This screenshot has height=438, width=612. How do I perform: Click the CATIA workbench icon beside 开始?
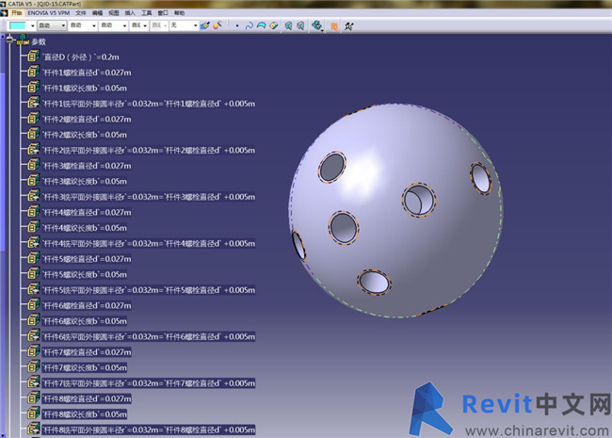pyautogui.click(x=4, y=13)
